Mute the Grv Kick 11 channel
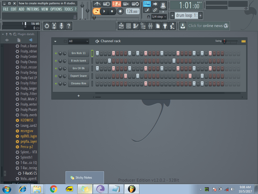 pos(56,53)
